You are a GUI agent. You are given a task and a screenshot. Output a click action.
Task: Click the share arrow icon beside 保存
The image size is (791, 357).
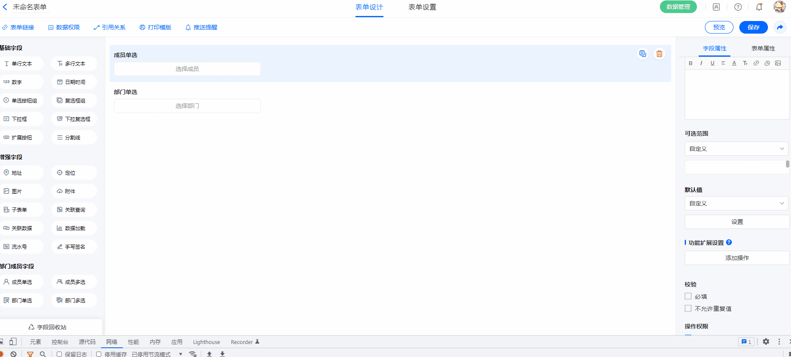point(780,27)
